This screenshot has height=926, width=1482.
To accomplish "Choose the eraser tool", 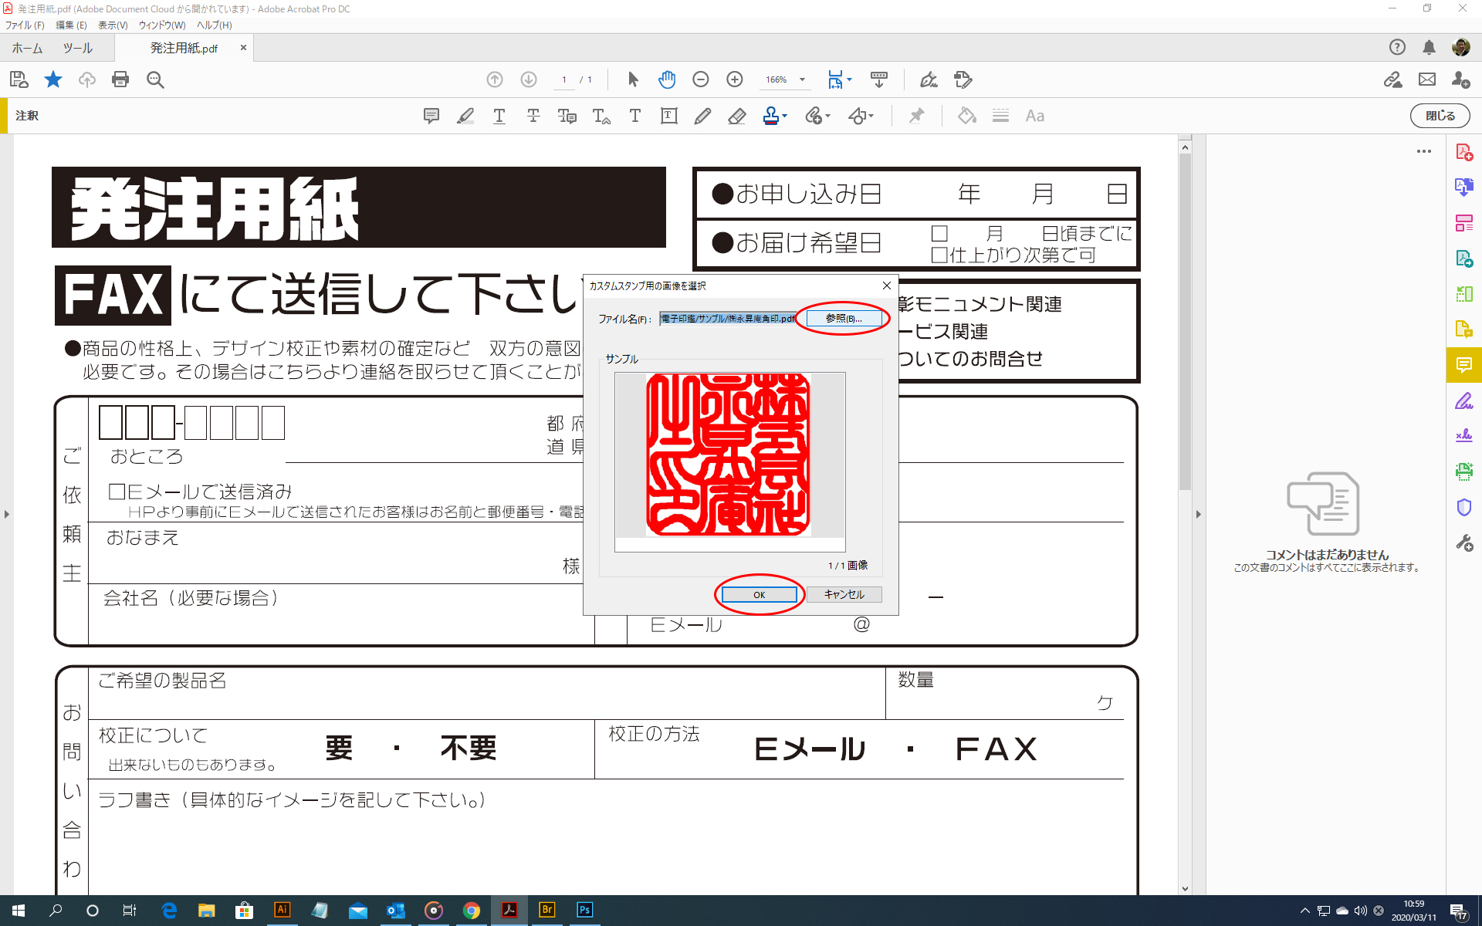I will (736, 116).
